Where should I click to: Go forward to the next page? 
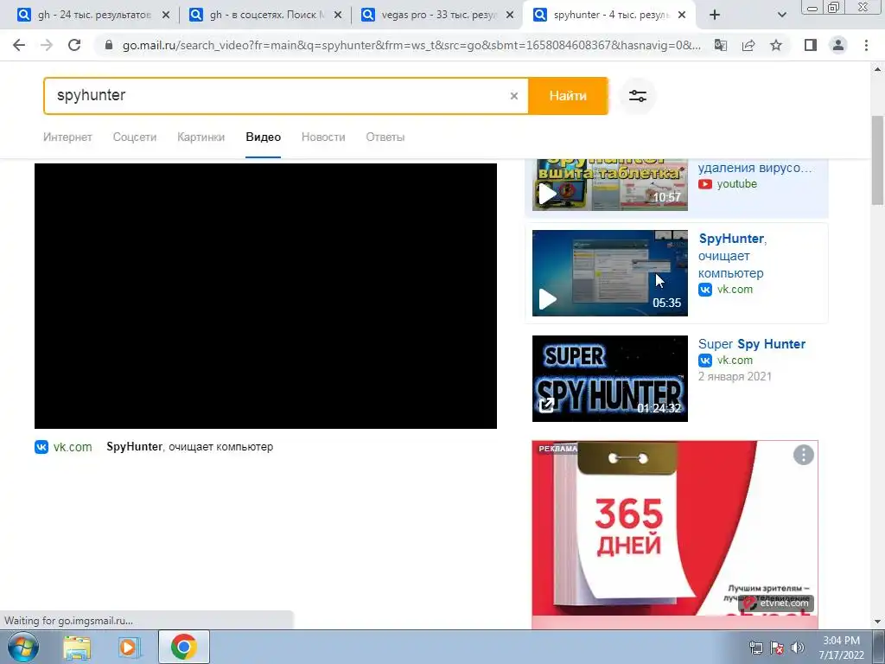47,45
